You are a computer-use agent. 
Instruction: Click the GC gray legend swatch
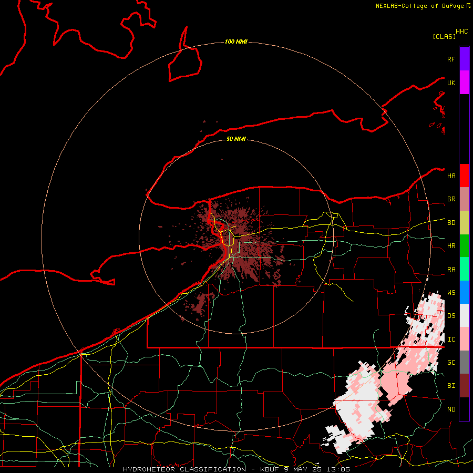(464, 362)
